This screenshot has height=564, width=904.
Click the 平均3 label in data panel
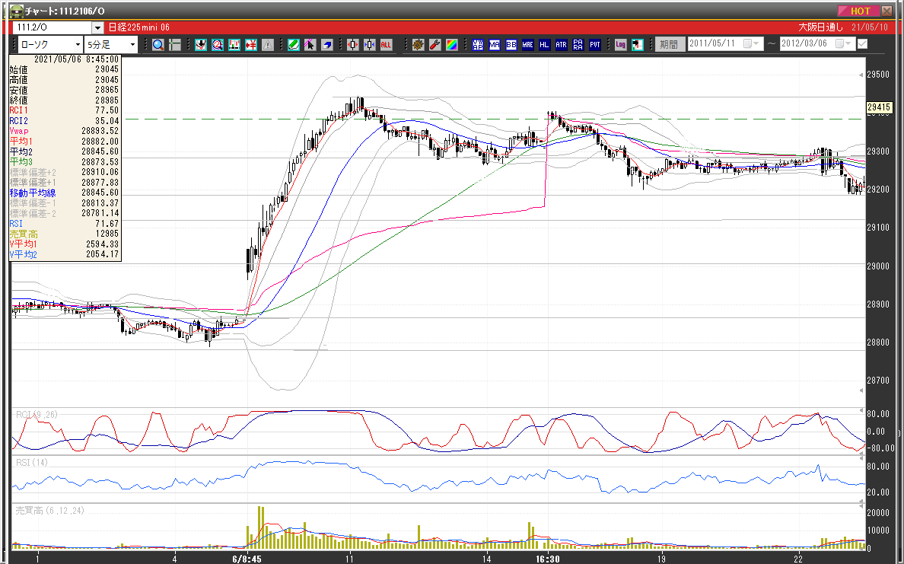(21, 162)
